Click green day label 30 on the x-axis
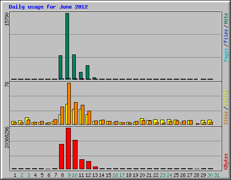This screenshot has width=231, height=180. coord(210,175)
